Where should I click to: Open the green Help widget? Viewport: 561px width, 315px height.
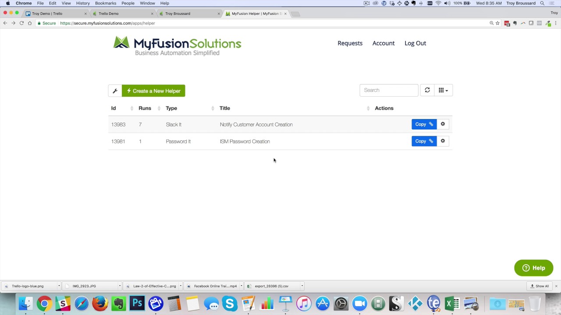[x=533, y=268]
